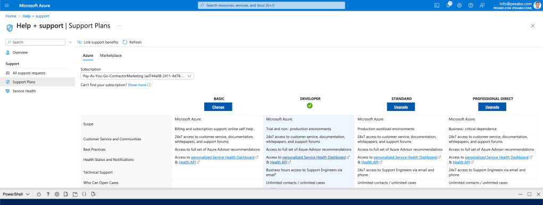Open Basic column's Health API link
Viewport: 543px width, 205px height.
pyautogui.click(x=187, y=162)
